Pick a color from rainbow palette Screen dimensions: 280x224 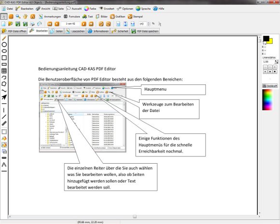[x=267, y=99]
